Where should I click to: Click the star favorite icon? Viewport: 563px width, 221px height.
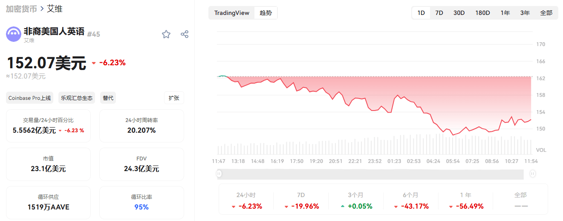(166, 35)
